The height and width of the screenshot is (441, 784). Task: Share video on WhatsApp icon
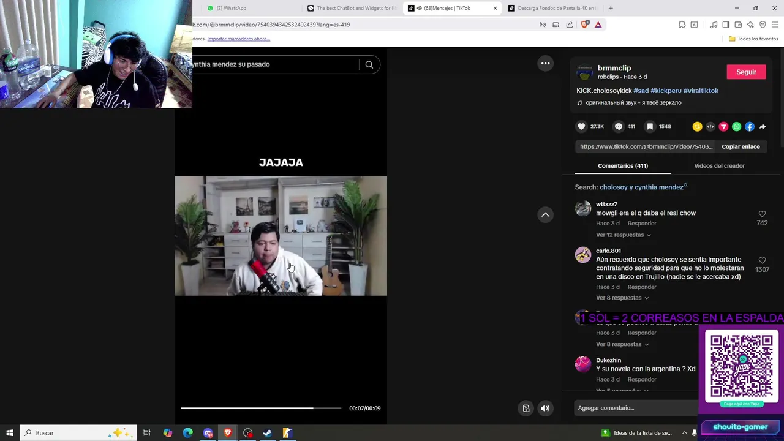point(737,127)
